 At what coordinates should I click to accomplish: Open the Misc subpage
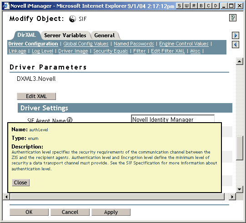pos(195,51)
